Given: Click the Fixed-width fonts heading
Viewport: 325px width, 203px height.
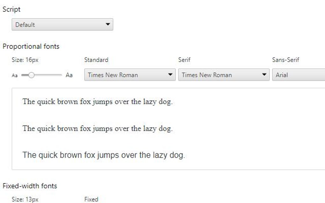Looking at the screenshot, I should [x=30, y=186].
